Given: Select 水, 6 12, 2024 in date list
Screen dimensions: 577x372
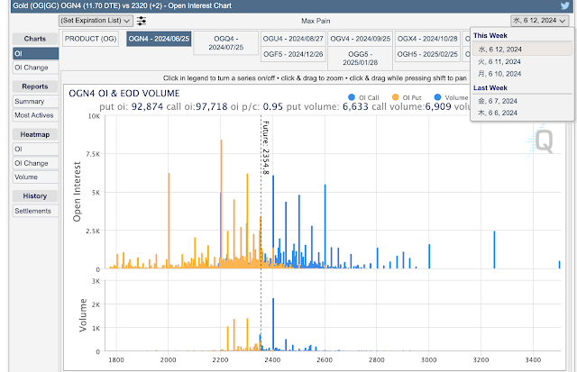Looking at the screenshot, I should [x=522, y=50].
